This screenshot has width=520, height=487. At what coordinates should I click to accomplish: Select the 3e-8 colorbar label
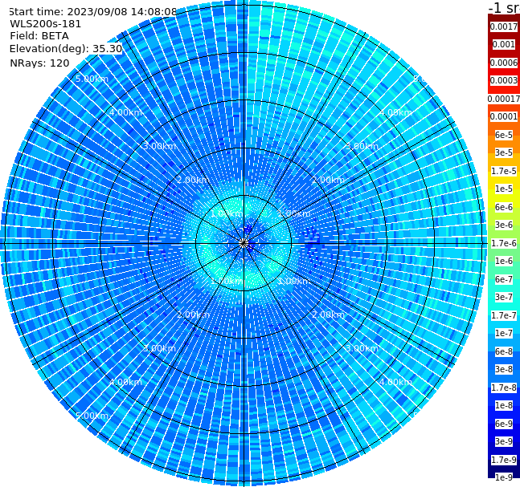coord(504,369)
